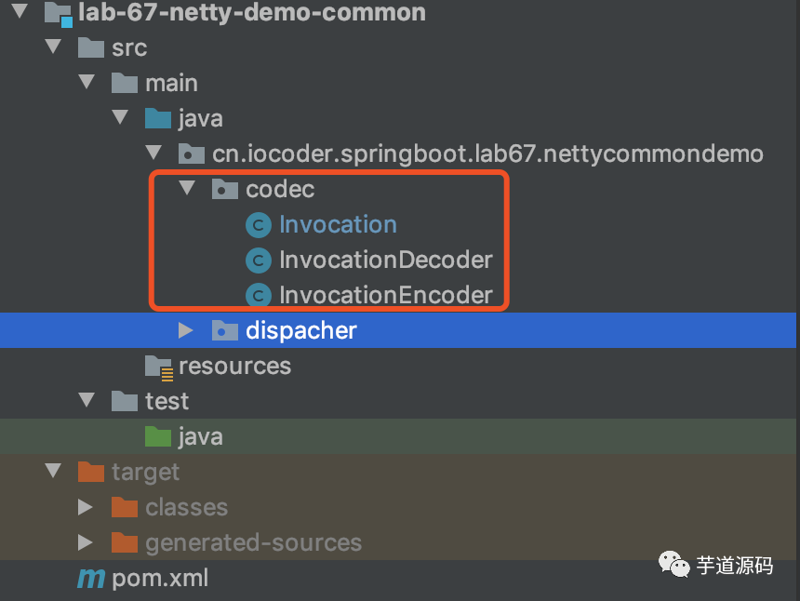Click the lab-67-netty-demo-common module icon

tap(59, 14)
